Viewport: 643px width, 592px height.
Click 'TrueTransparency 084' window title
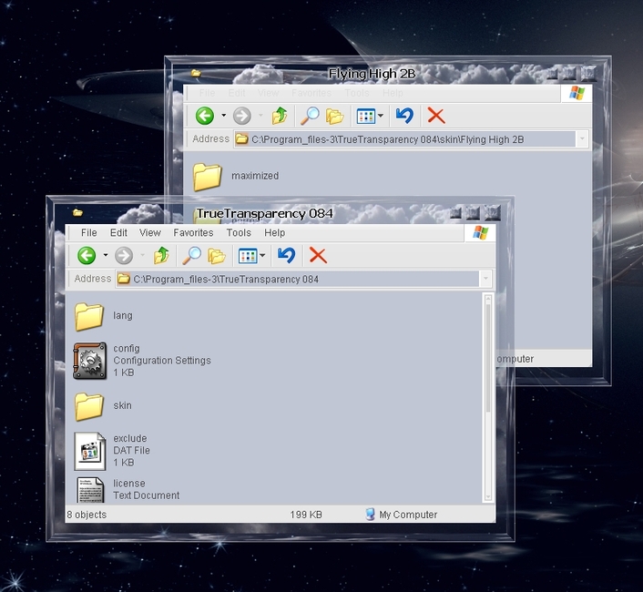click(264, 214)
